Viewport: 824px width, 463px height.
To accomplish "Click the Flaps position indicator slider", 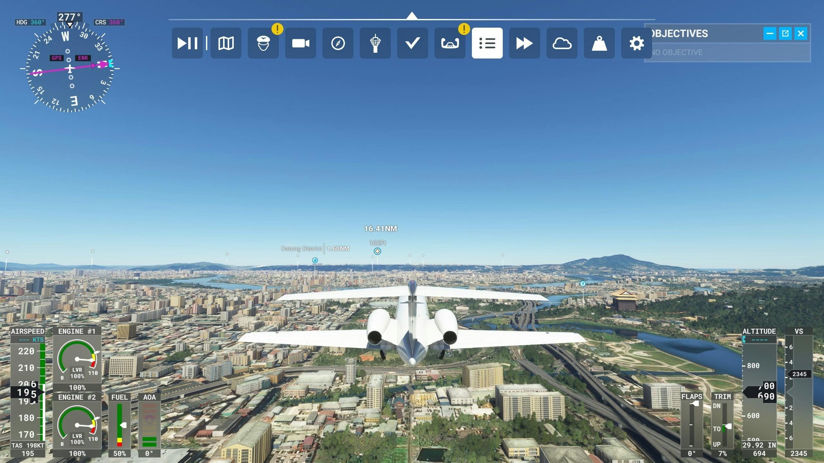I will [x=695, y=404].
